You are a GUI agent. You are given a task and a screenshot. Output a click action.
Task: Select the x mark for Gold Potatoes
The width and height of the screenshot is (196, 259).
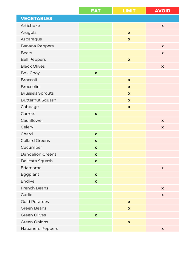129,202
